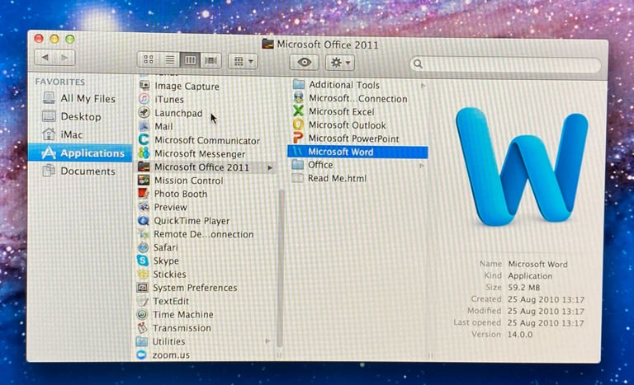634x385 pixels.
Task: Click the Applications column scrollbar
Action: coord(281,268)
